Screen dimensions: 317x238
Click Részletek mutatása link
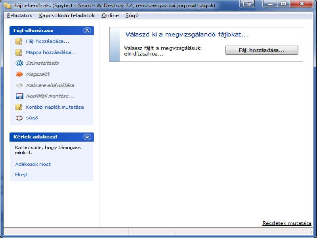click(x=287, y=223)
